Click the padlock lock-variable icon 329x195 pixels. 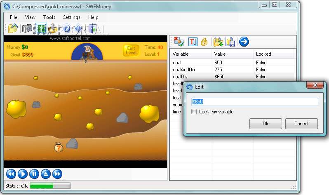[x=204, y=42]
